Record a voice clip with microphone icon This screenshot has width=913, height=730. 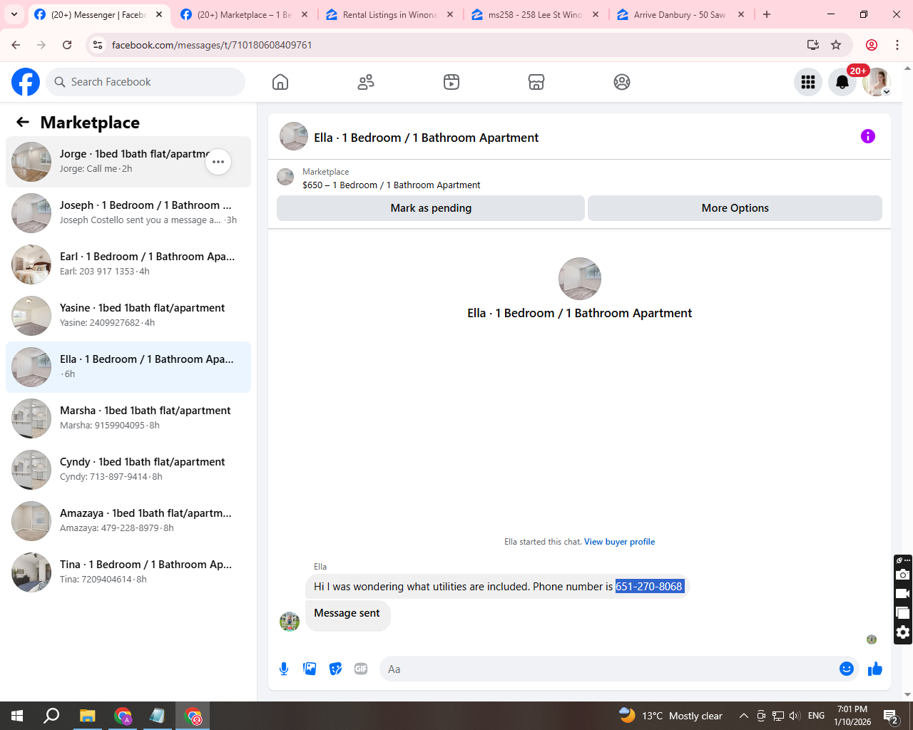pos(284,669)
